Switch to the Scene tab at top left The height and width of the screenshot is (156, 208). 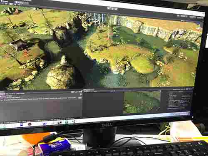(5, 2)
